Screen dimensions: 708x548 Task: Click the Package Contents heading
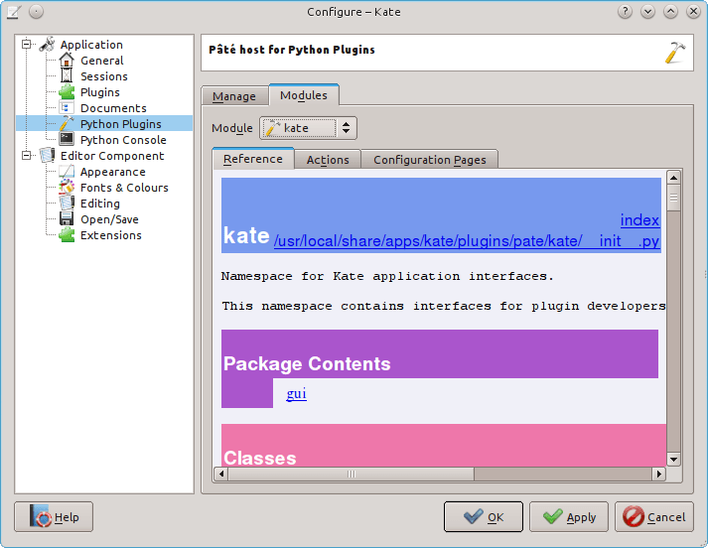(x=307, y=363)
